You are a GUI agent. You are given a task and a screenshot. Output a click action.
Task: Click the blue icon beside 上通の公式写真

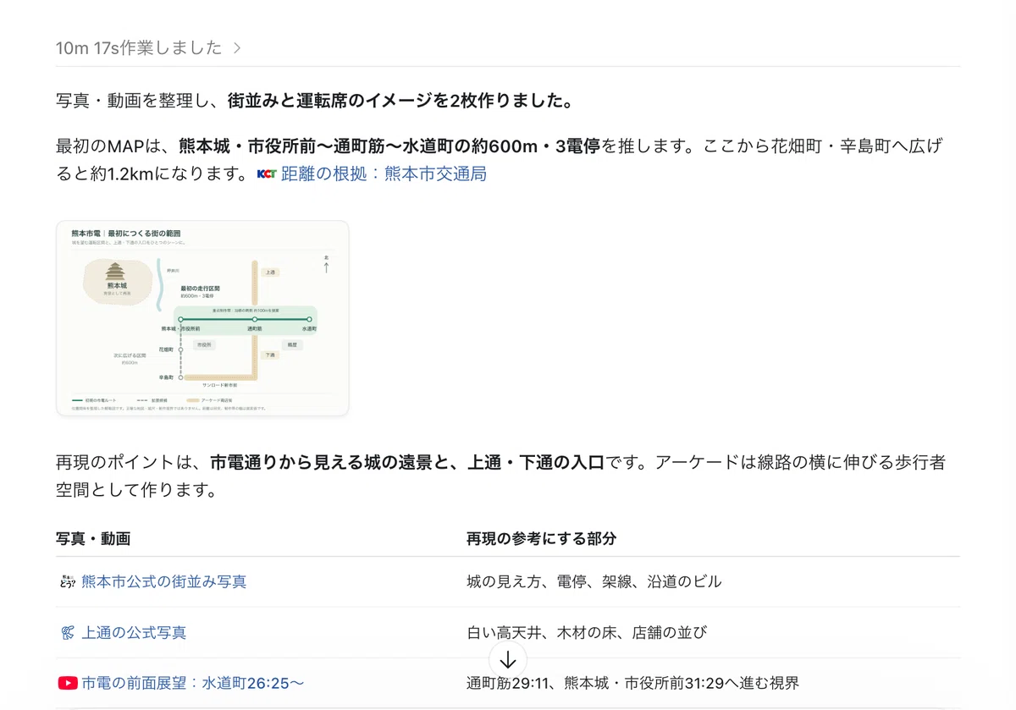68,632
